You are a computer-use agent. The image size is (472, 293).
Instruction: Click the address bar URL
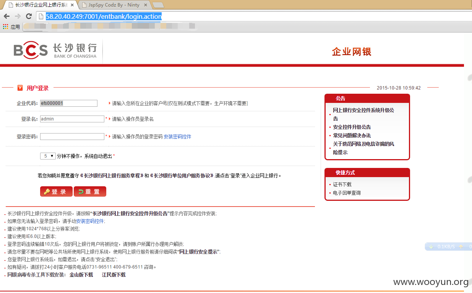(104, 16)
